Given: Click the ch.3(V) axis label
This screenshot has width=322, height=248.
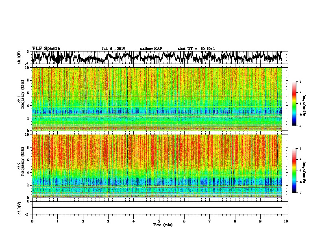Looking at the screenshot, I should pyautogui.click(x=19, y=208).
